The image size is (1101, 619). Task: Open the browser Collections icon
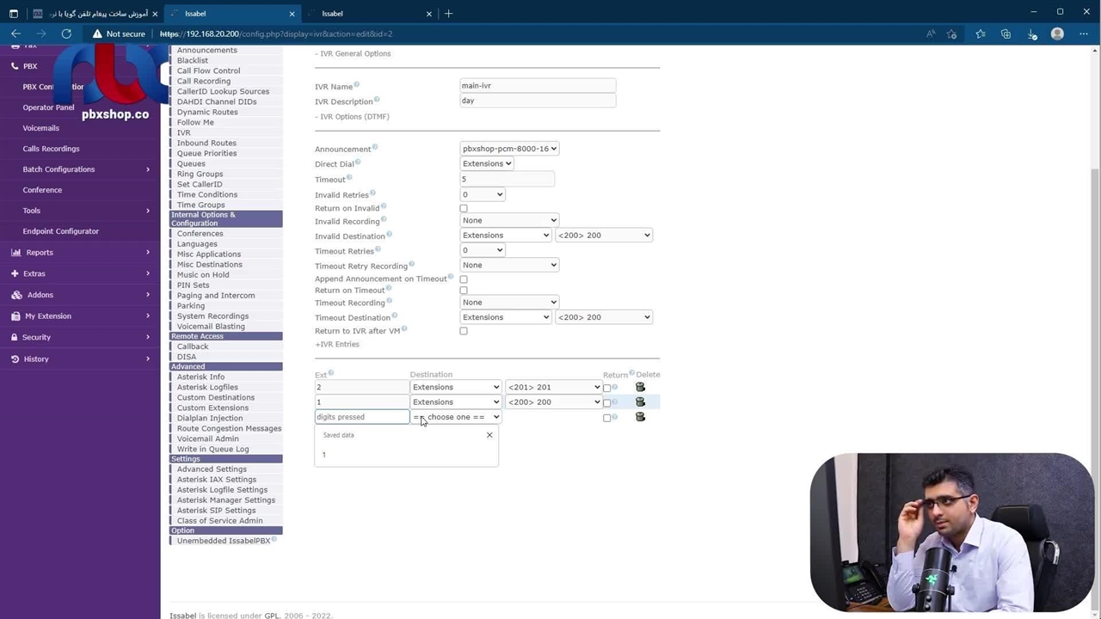coord(1006,34)
